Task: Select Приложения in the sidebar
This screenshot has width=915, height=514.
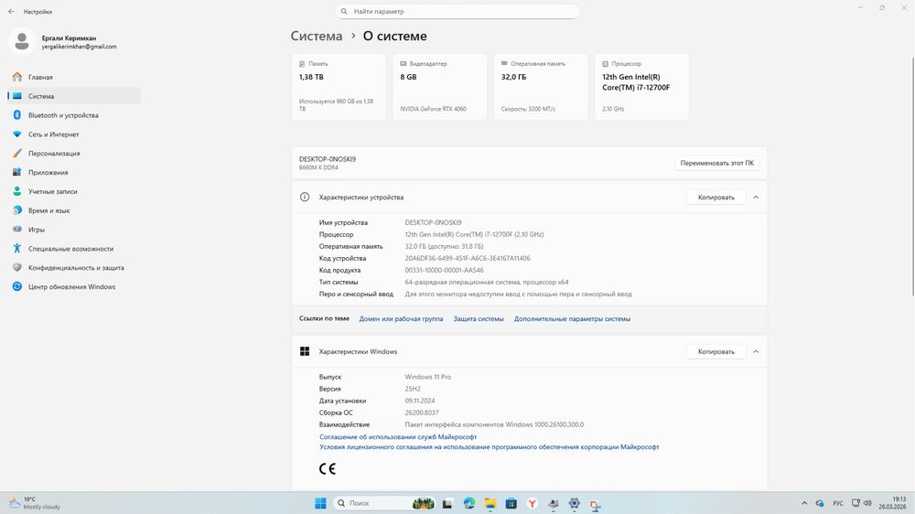Action: coord(48,173)
